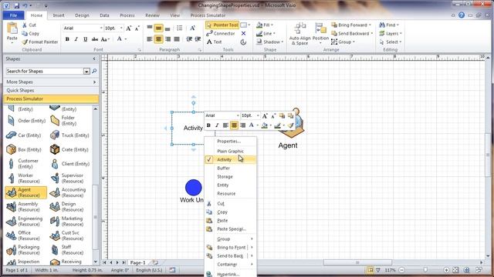Toggle strikethrough formatting in ribbon
This screenshot has height=277, width=494.
point(94,39)
